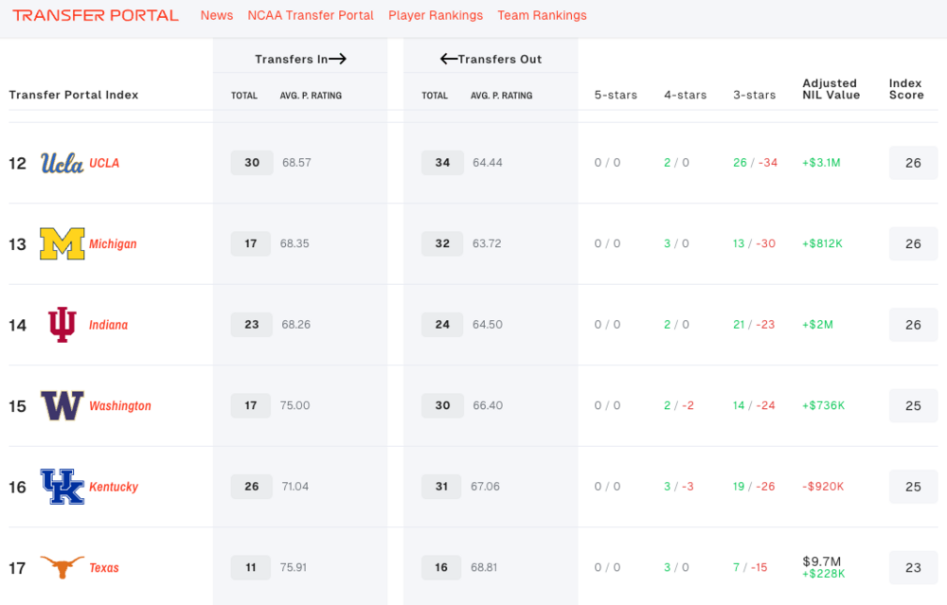Screen dimensions: 947x605
Task: Click the Michigan block M logo
Action: tap(62, 244)
